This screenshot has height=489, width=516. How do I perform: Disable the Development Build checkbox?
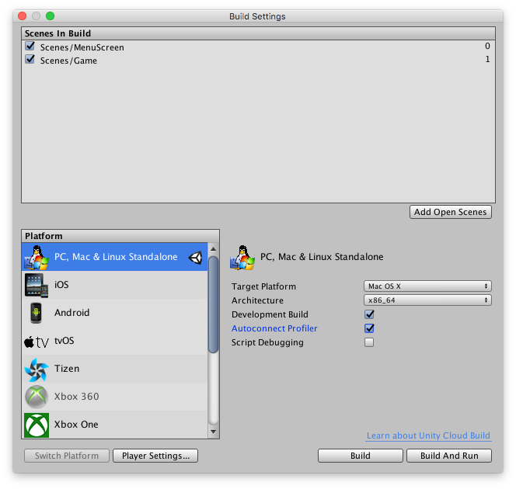[x=369, y=314]
